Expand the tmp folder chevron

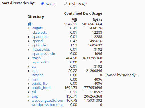tap(28, 96)
